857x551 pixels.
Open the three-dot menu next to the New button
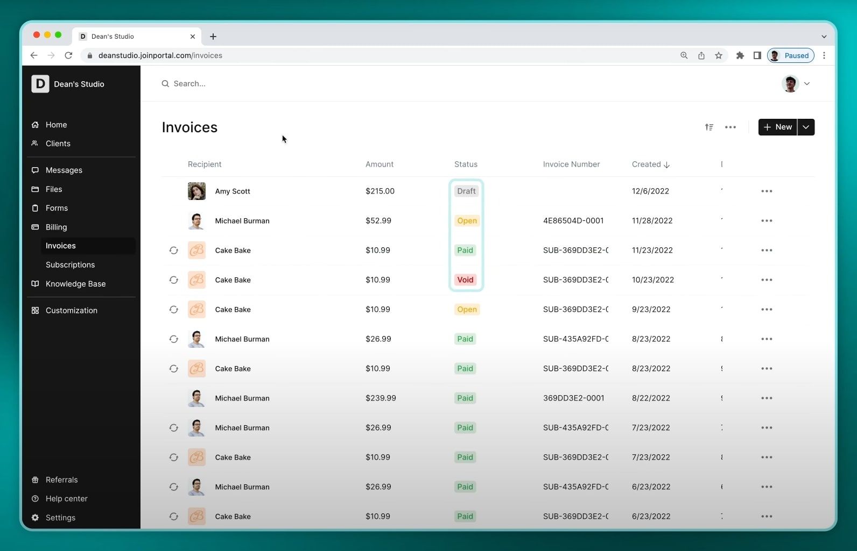(730, 127)
